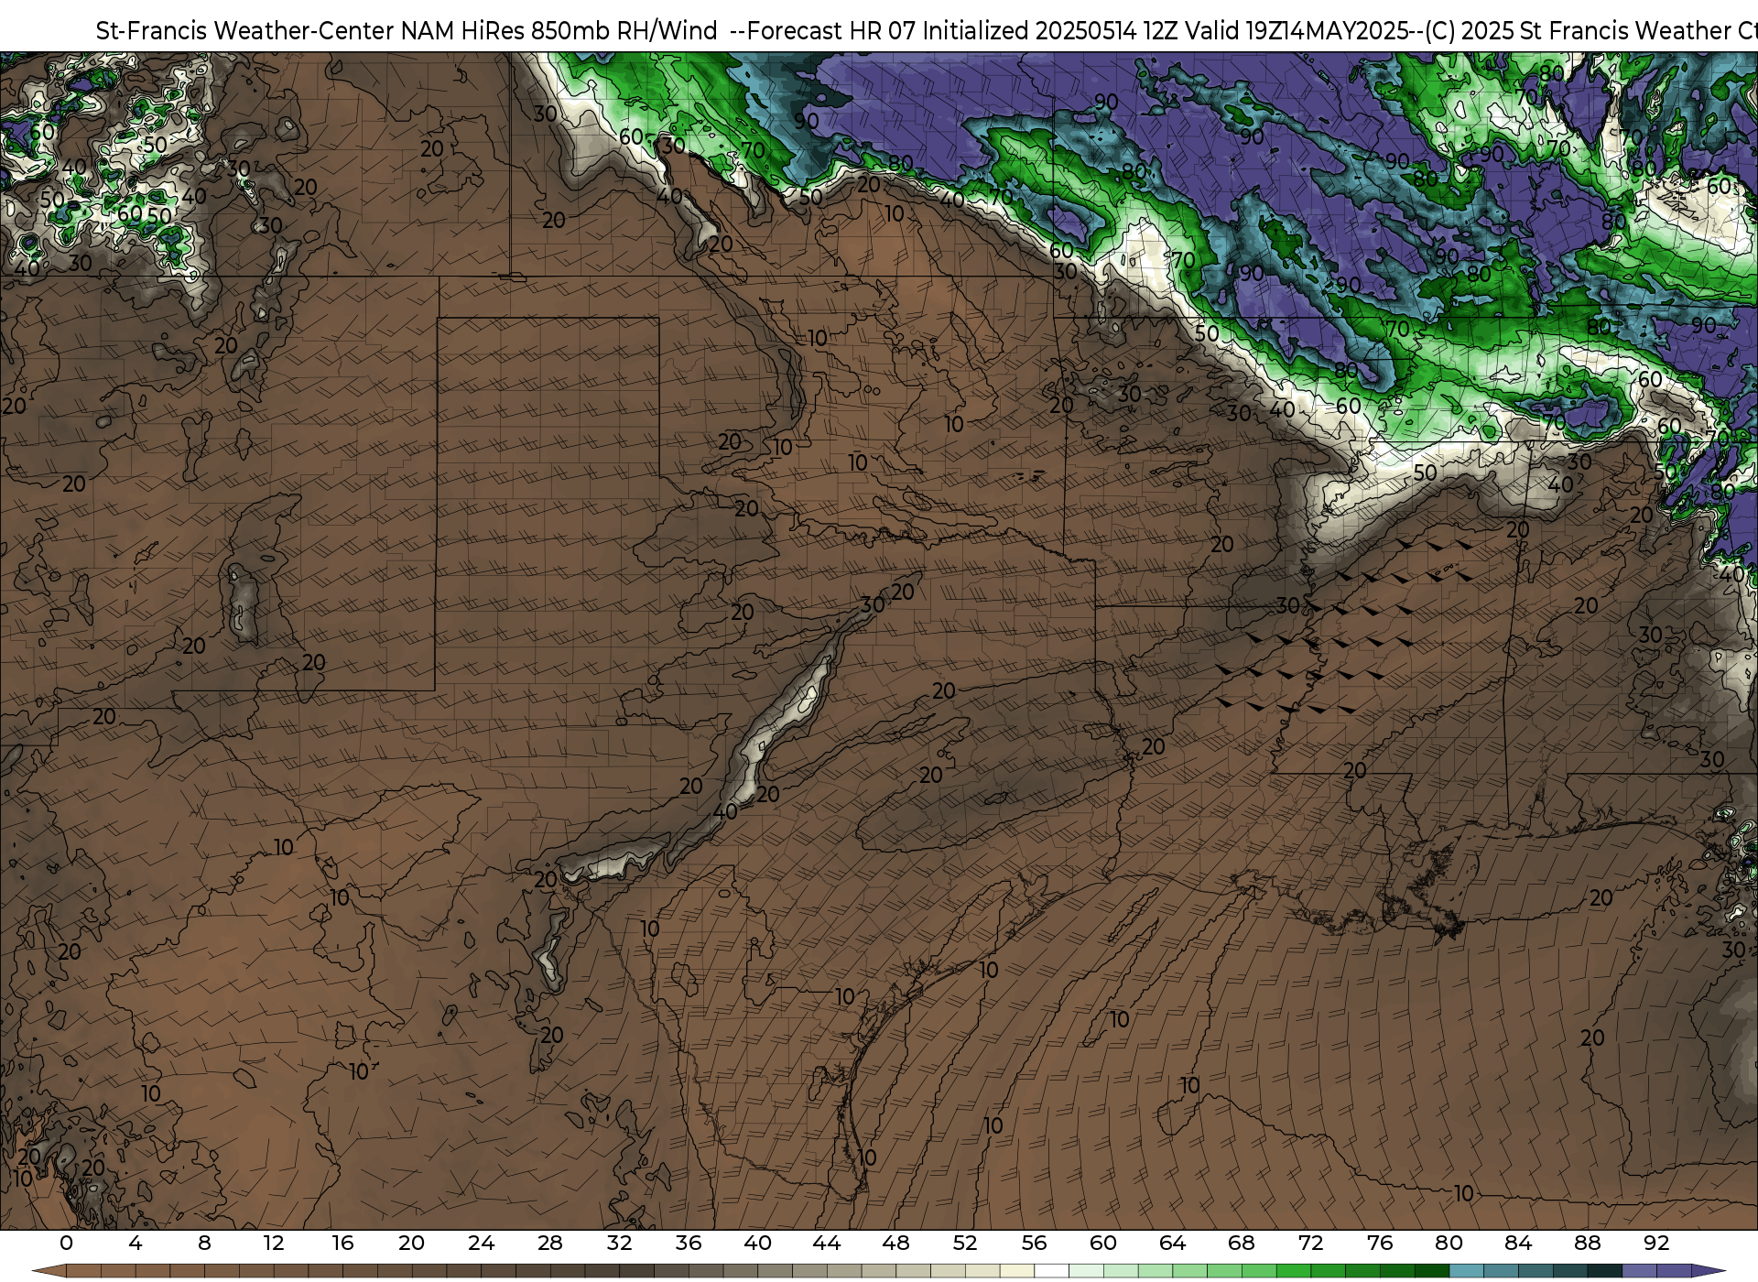1758x1282 pixels.
Task: Click the colorbar tick label '64'
Action: [1172, 1243]
